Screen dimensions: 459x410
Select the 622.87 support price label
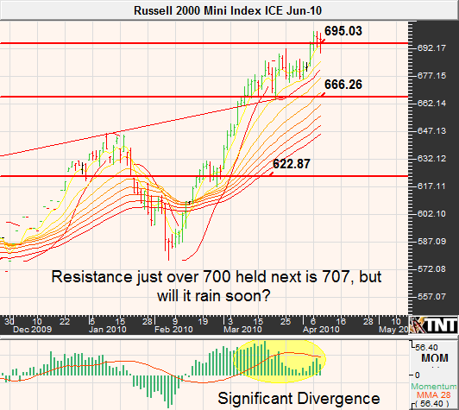coord(292,164)
